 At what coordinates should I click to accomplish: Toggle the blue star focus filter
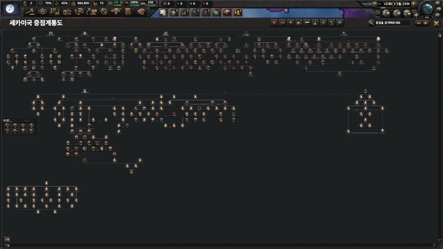(340, 23)
